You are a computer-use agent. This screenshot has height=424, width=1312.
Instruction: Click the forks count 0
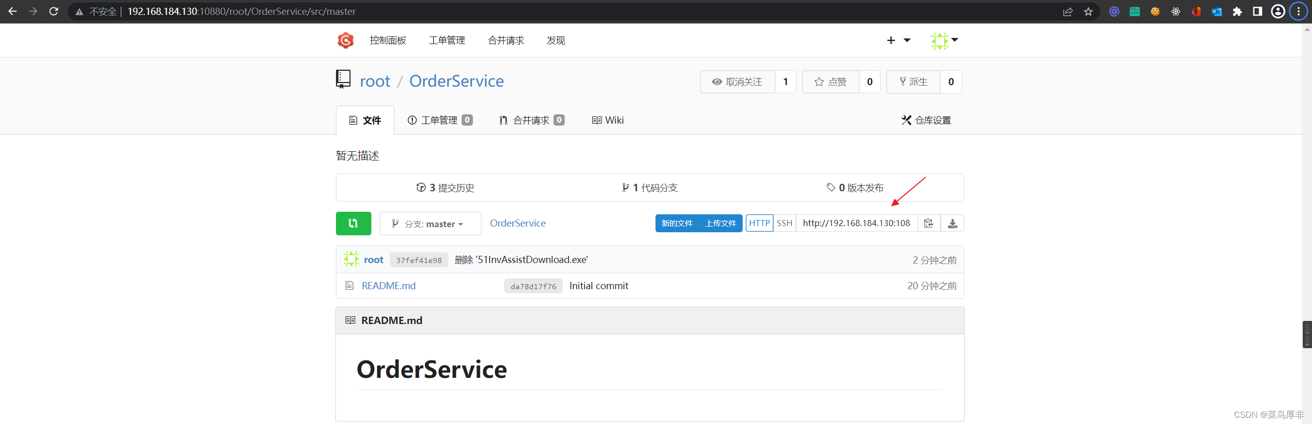click(951, 82)
